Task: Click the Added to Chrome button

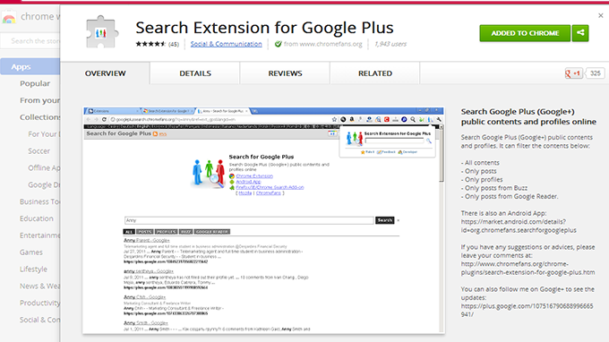Action: click(525, 33)
